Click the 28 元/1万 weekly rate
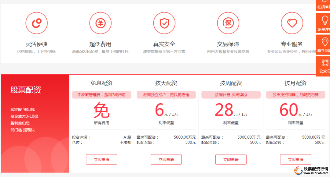Image resolution: width=330 pixels, height=177 pixels. pos(231,110)
